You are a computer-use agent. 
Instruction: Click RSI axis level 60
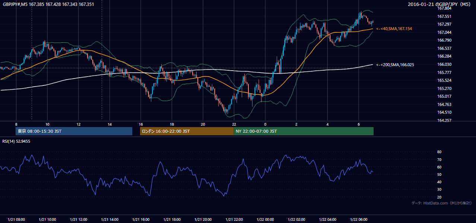click(x=439, y=167)
